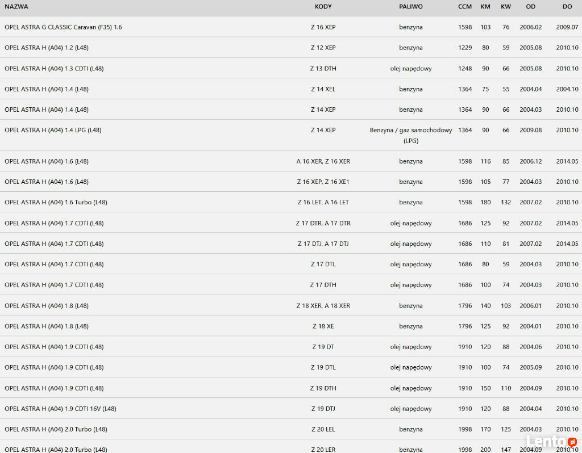Click engine code Z 14 XEL
This screenshot has width=582, height=453.
point(323,89)
